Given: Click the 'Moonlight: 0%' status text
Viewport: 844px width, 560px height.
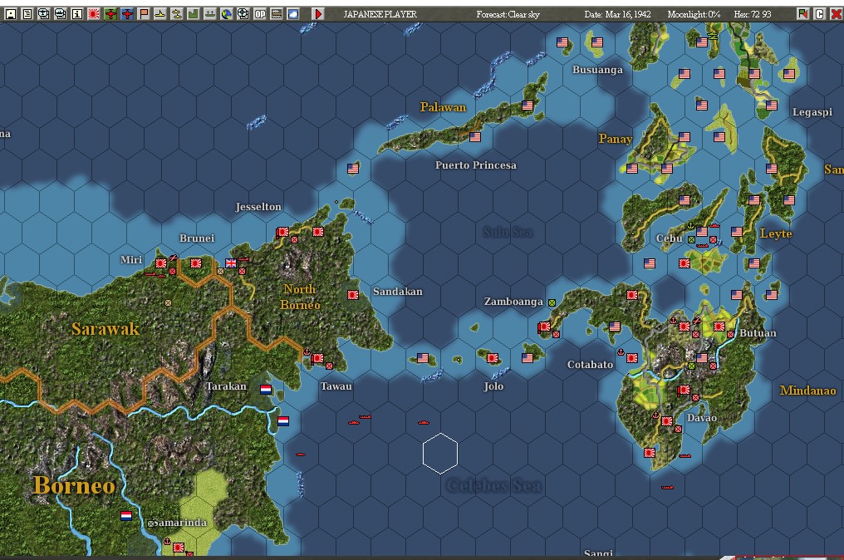Looking at the screenshot, I should (694, 14).
